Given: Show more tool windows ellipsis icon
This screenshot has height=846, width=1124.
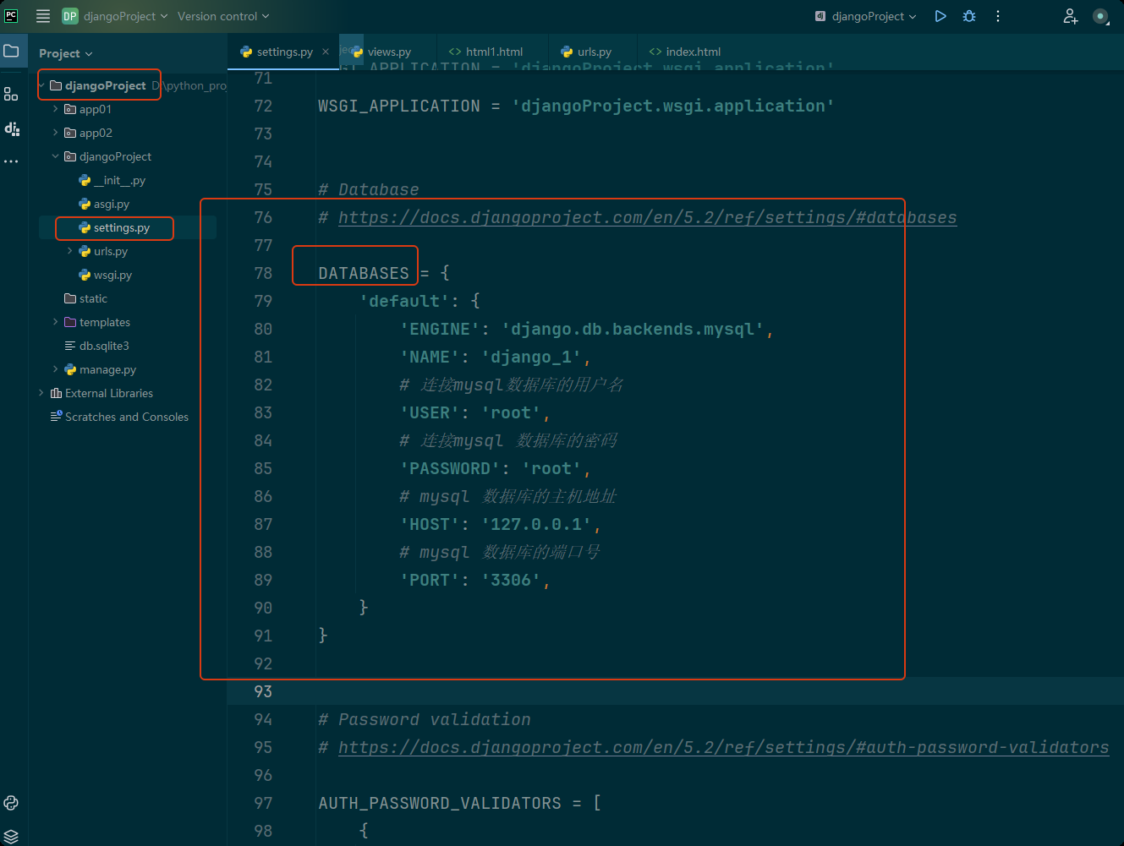Looking at the screenshot, I should tap(11, 161).
